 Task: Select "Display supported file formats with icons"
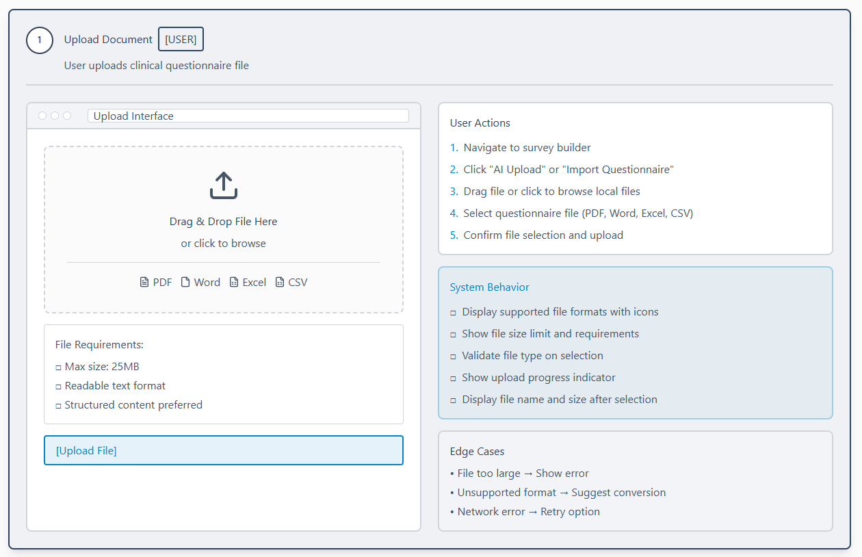click(560, 311)
